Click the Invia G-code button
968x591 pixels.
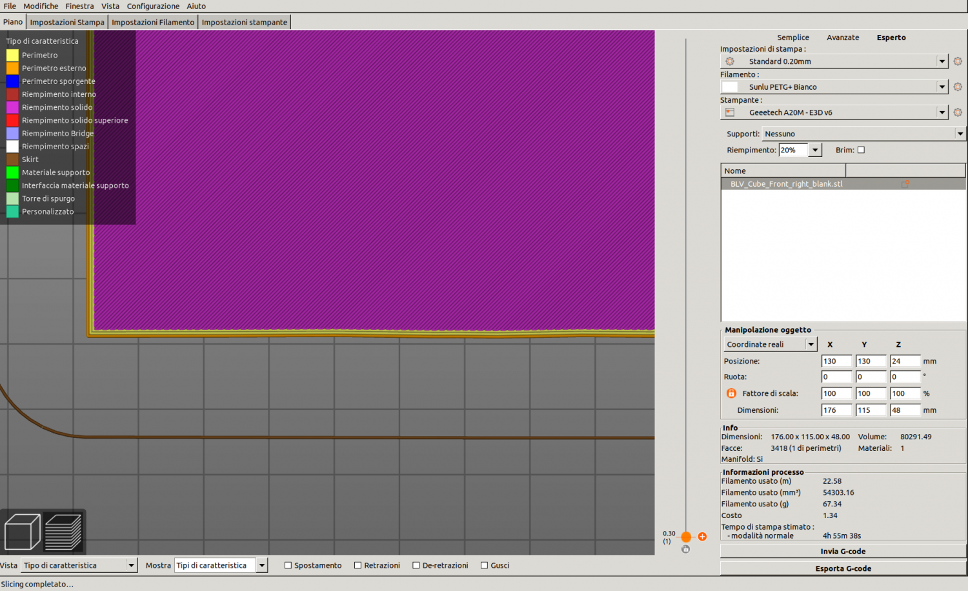[843, 551]
